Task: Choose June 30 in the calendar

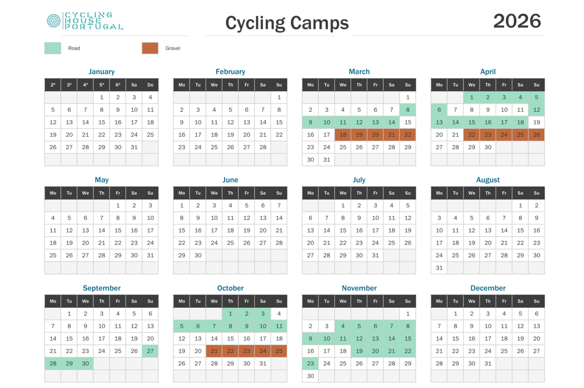Action: pyautogui.click(x=198, y=255)
